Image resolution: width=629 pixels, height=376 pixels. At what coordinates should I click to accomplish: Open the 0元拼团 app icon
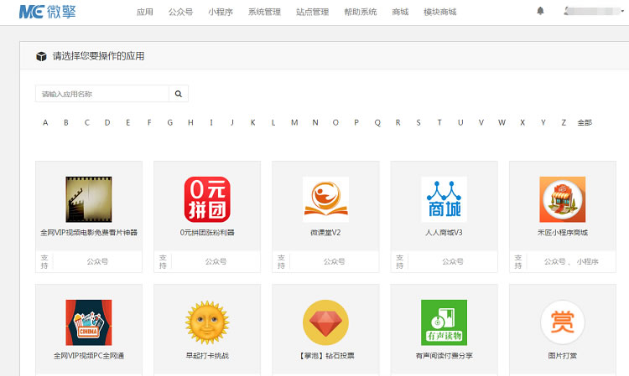pos(207,199)
